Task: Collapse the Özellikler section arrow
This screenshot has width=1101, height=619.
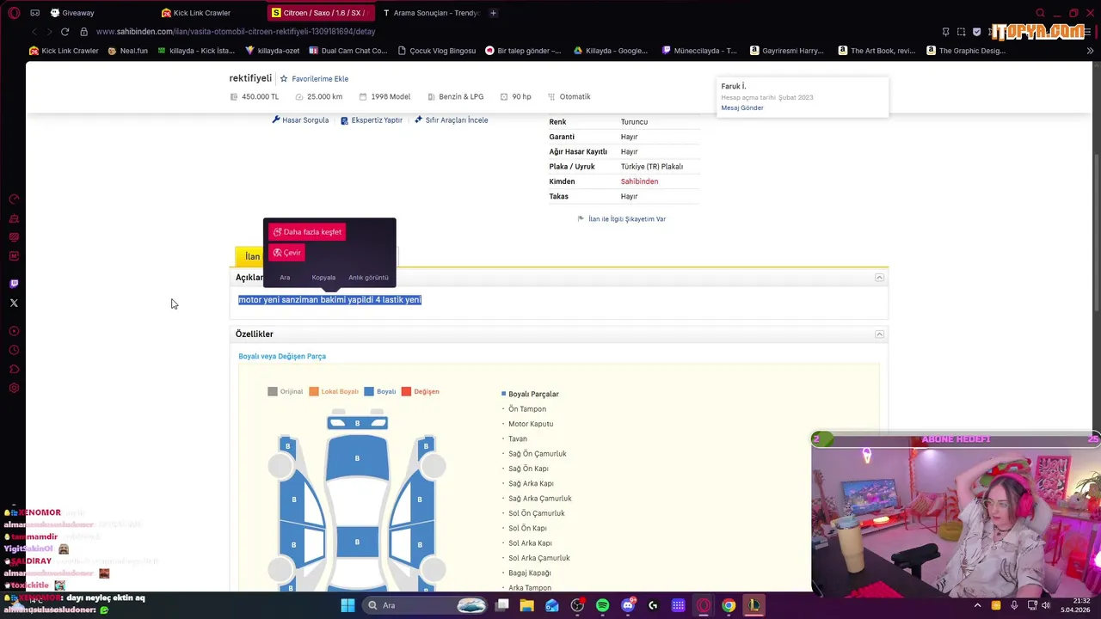Action: point(879,334)
